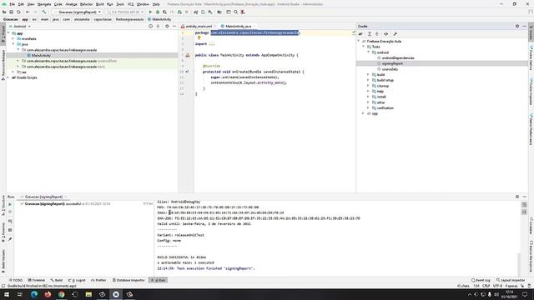Click the Firefox icon in the Windows taskbar
The image size is (534, 300).
tap(48, 294)
